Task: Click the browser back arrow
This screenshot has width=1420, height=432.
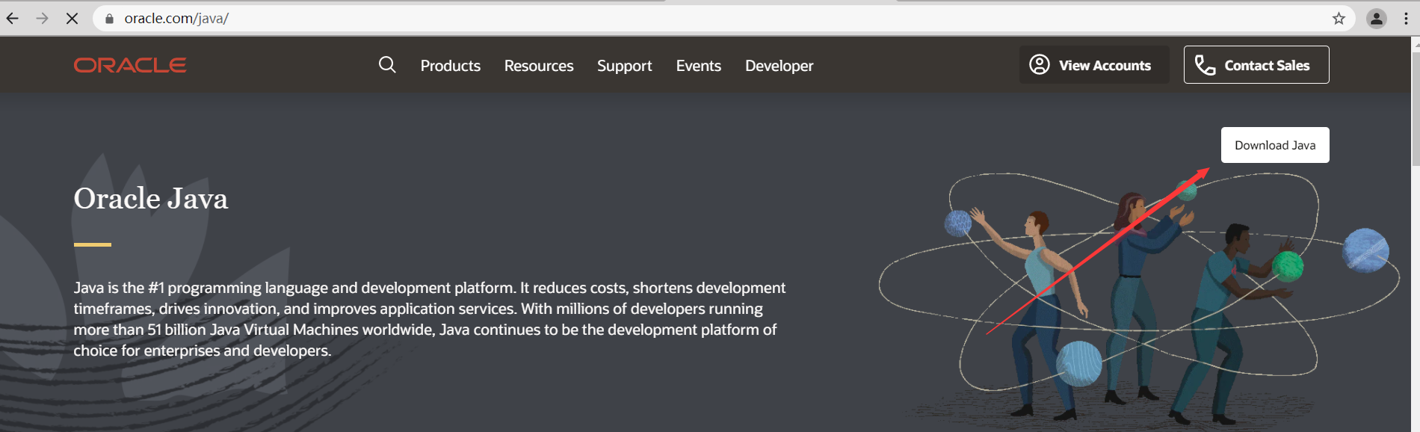Action: point(13,19)
